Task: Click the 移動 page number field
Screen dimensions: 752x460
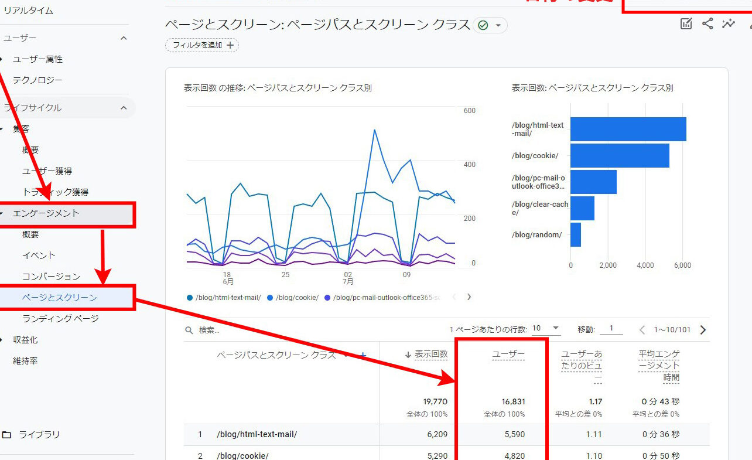Action: 611,329
